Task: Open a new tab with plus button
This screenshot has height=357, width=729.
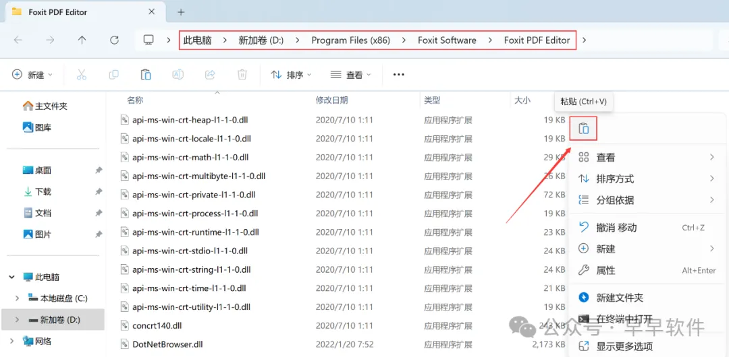Action: (x=181, y=12)
